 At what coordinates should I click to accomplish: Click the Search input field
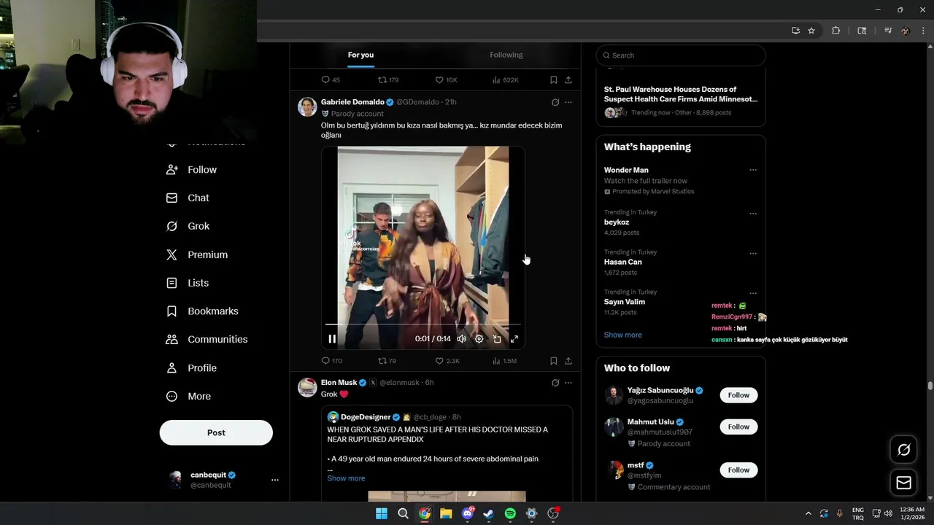point(681,55)
